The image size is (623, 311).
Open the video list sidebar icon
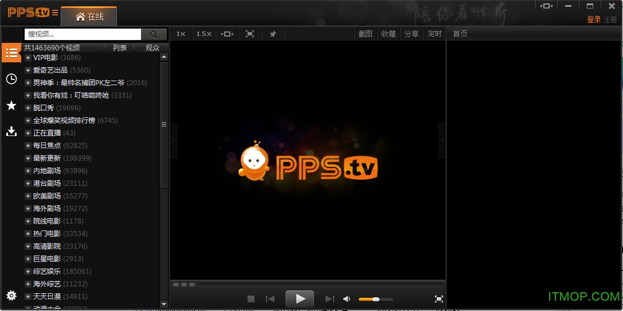click(11, 53)
